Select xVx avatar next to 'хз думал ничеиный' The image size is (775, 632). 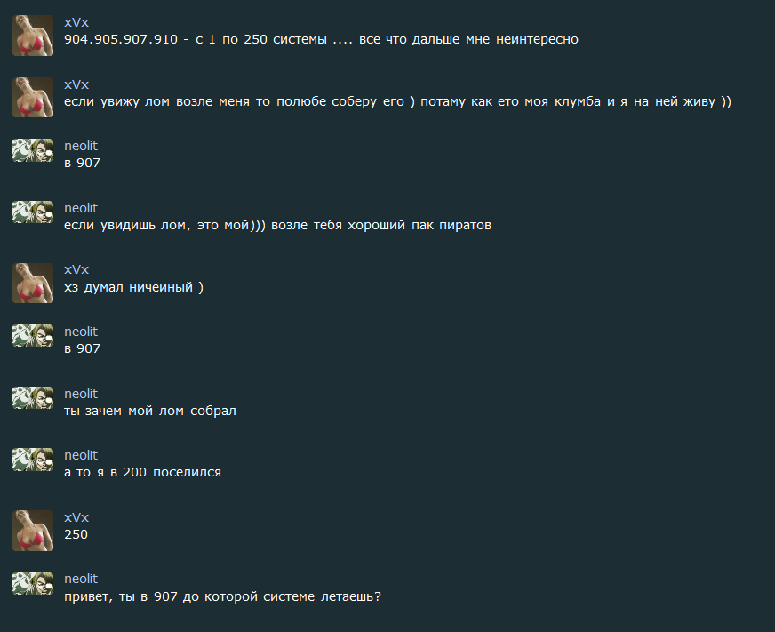pyautogui.click(x=33, y=283)
